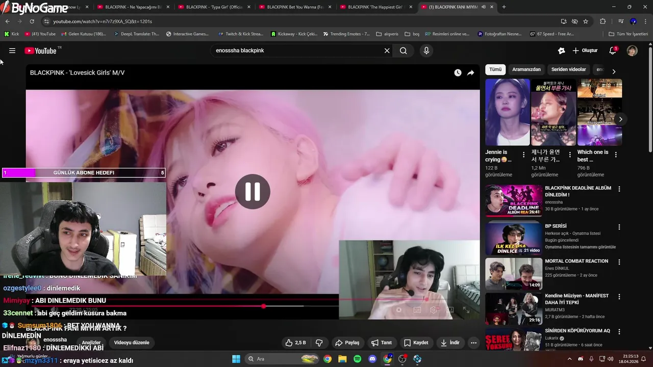Screen dimensions: 653x367
Task: Click the Tanıt promote button
Action: coord(381,343)
